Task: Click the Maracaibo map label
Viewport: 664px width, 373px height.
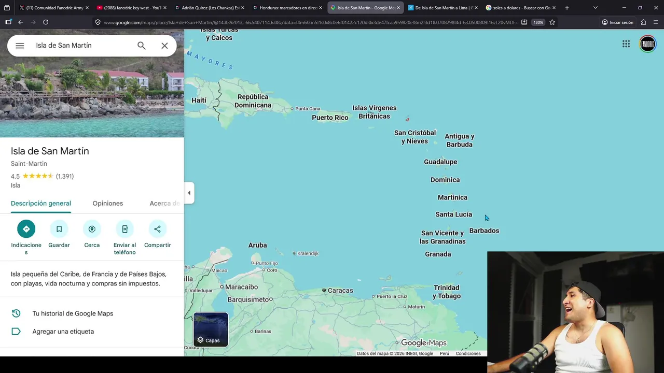Action: tap(241, 287)
